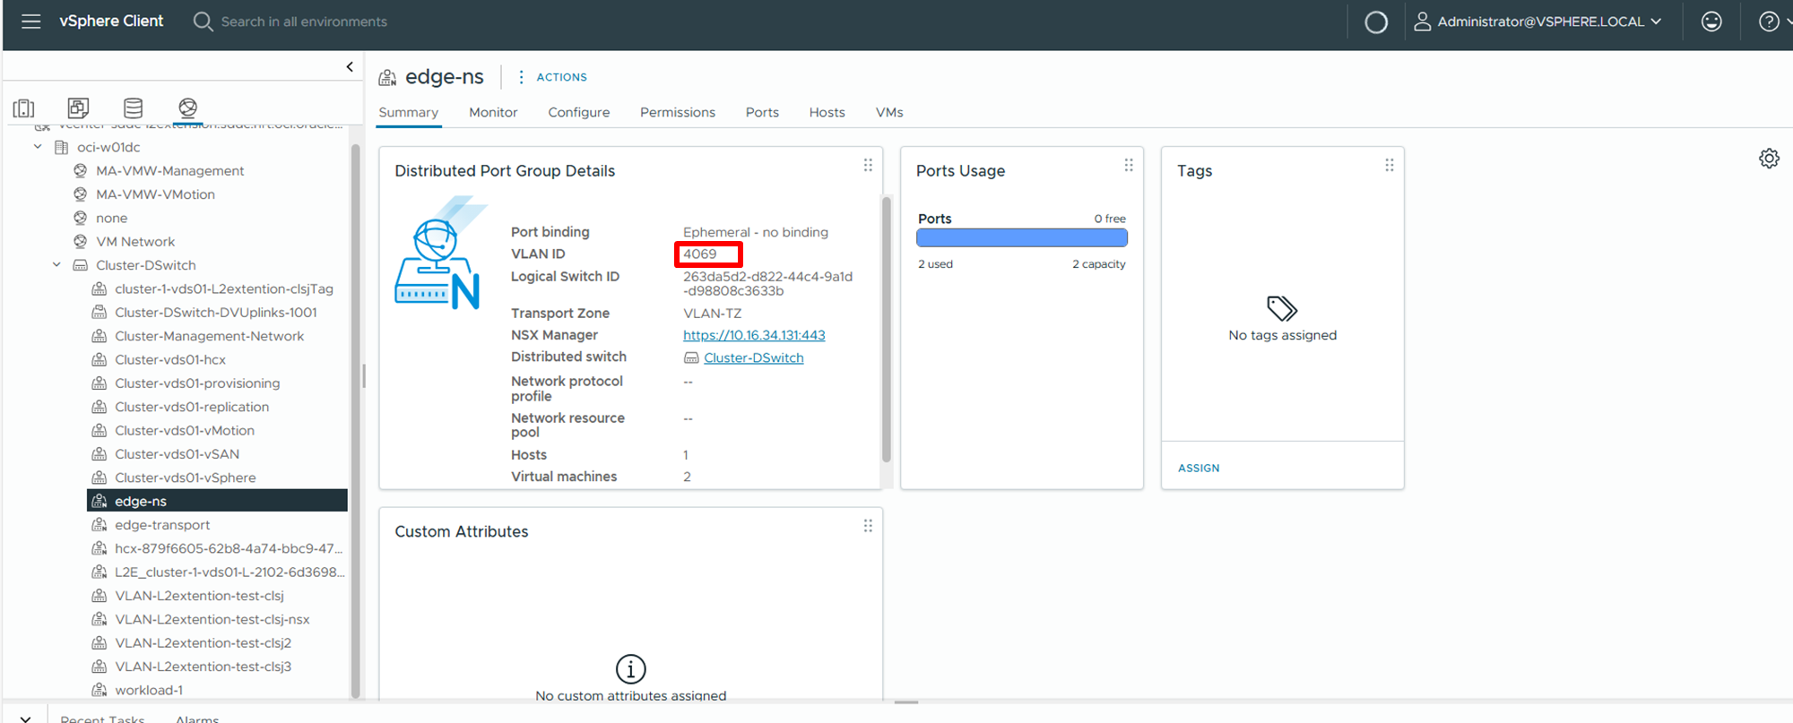Viewport: 1793px width, 723px height.
Task: Switch to the Monitor tab
Action: (493, 112)
